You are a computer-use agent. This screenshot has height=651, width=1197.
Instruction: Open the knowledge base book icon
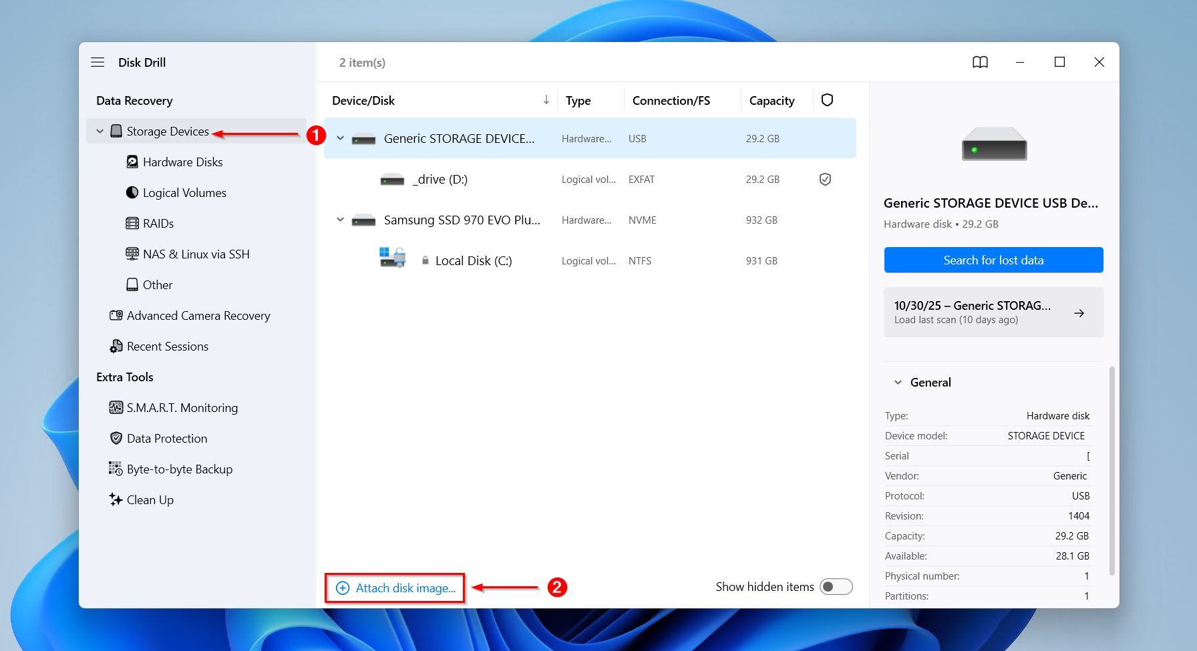click(x=979, y=62)
